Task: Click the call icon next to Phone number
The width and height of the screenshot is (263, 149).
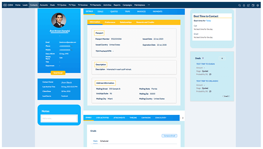Action: [71, 46]
